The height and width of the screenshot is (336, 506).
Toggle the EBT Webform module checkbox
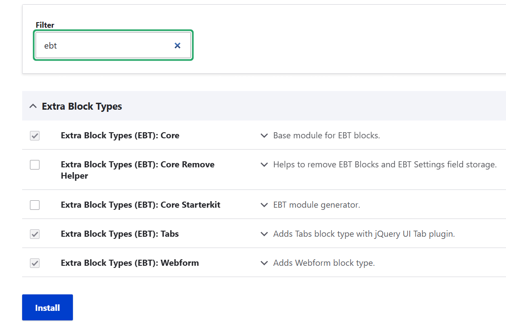(35, 263)
